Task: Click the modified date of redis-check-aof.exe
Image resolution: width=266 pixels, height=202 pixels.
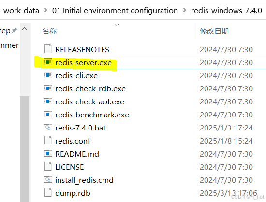Action: (x=226, y=102)
